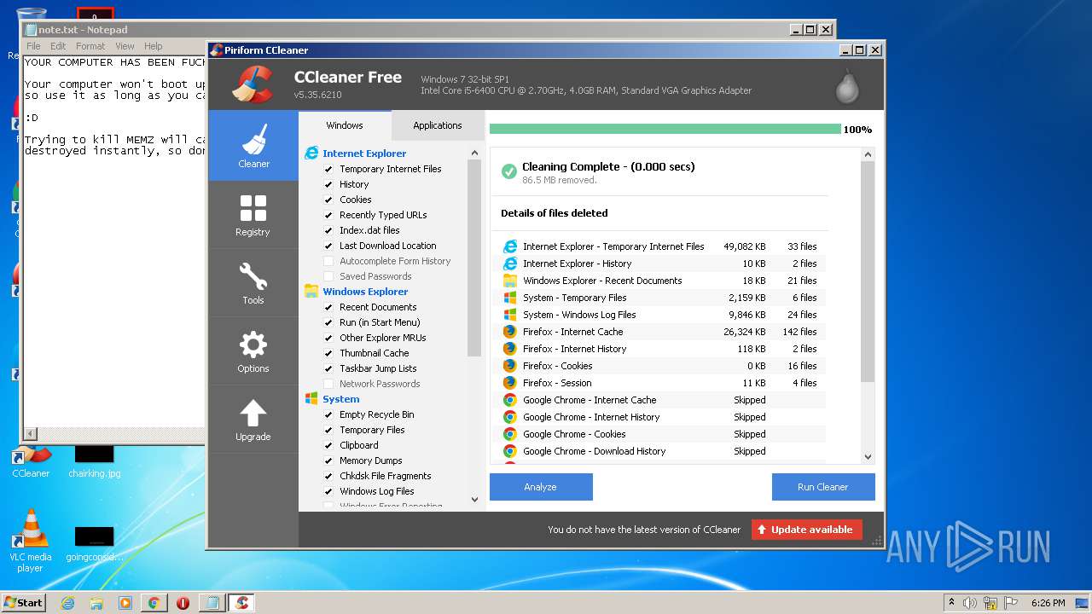Click the results list vertical scrollbar thumb
The height and width of the screenshot is (614, 1092).
868,271
